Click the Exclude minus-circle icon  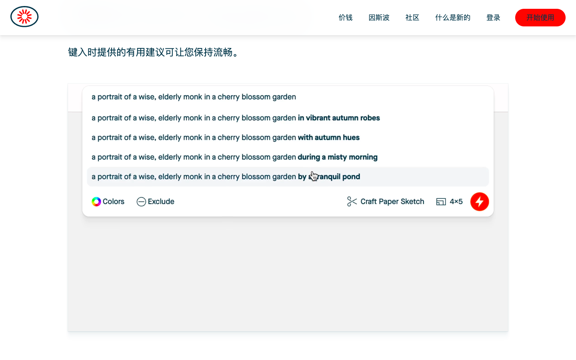click(141, 202)
